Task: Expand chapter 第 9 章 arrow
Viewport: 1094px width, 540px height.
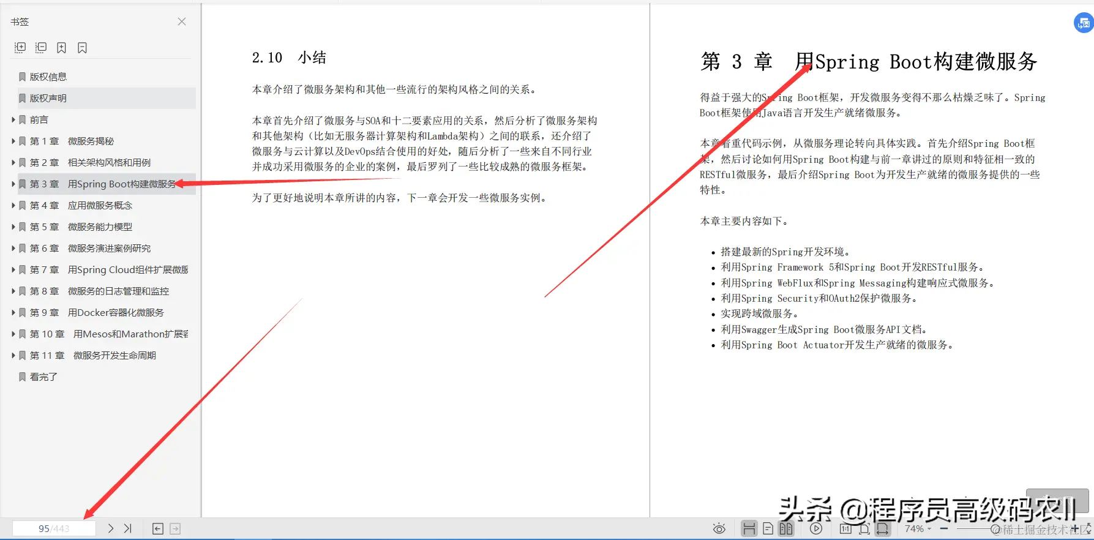Action: [x=13, y=312]
